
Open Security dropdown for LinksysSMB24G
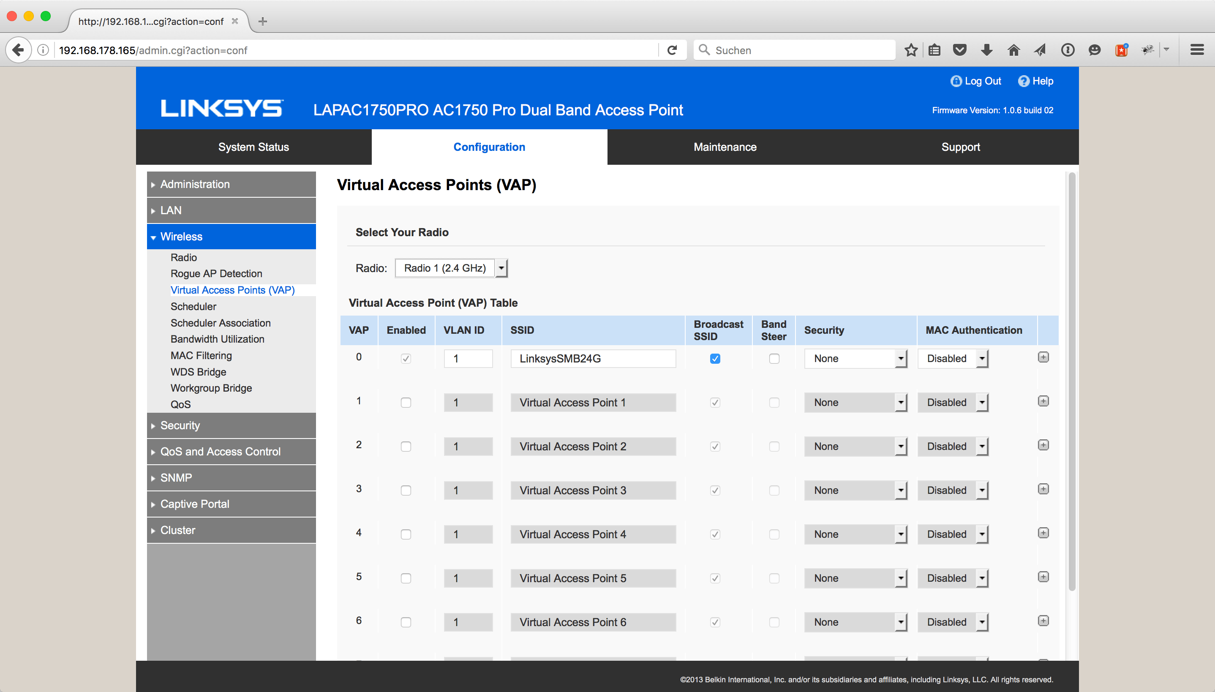pyautogui.click(x=855, y=359)
